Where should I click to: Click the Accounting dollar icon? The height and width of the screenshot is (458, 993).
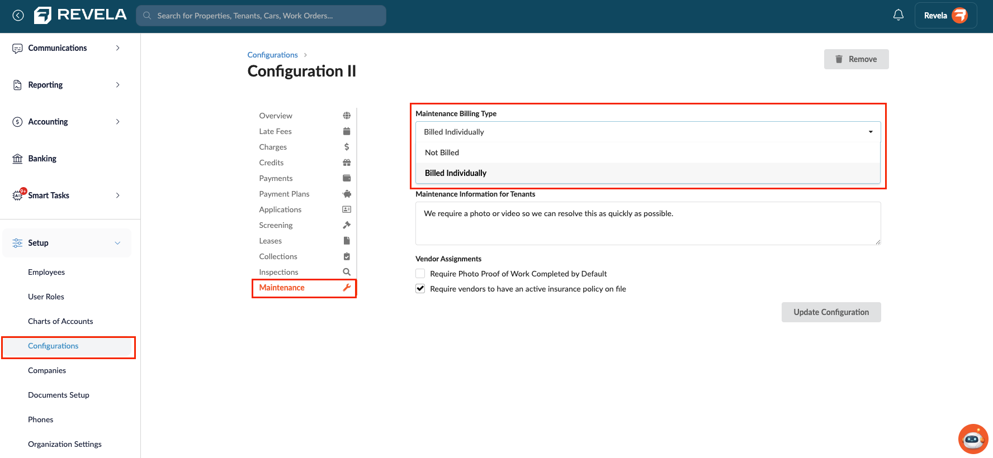point(17,122)
